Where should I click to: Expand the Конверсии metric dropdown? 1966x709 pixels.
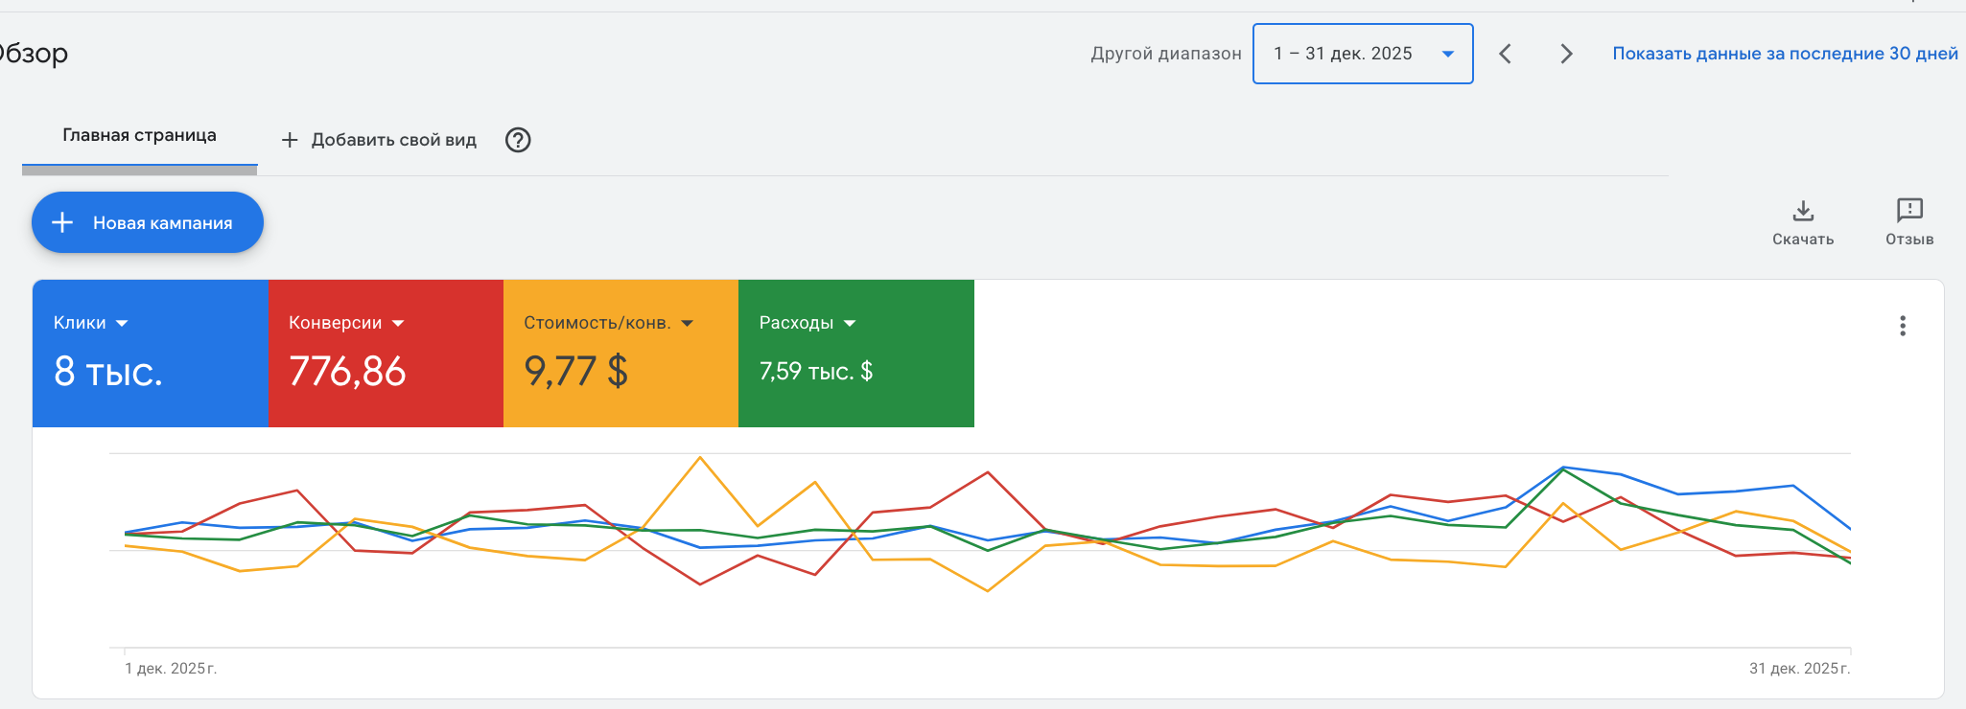346,323
